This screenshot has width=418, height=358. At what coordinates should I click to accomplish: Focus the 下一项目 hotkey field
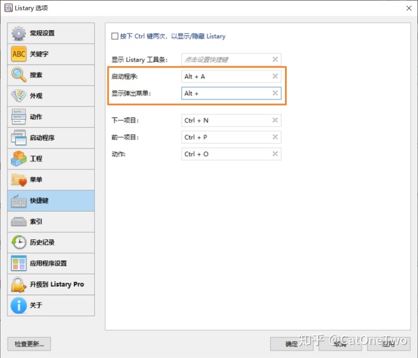tap(231, 120)
